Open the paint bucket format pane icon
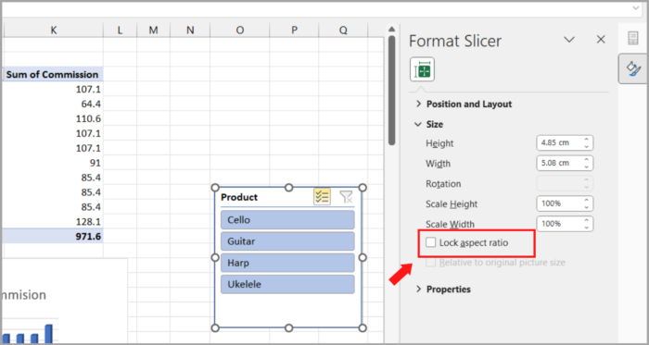This screenshot has height=345, width=649. (x=633, y=69)
